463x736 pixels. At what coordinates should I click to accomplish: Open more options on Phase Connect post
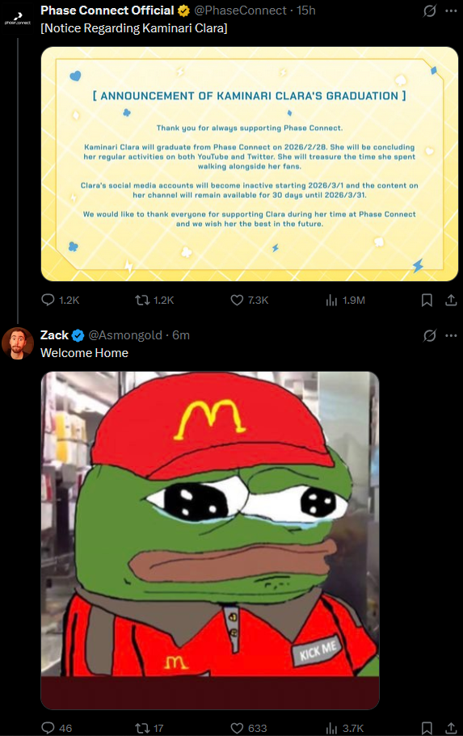click(451, 11)
